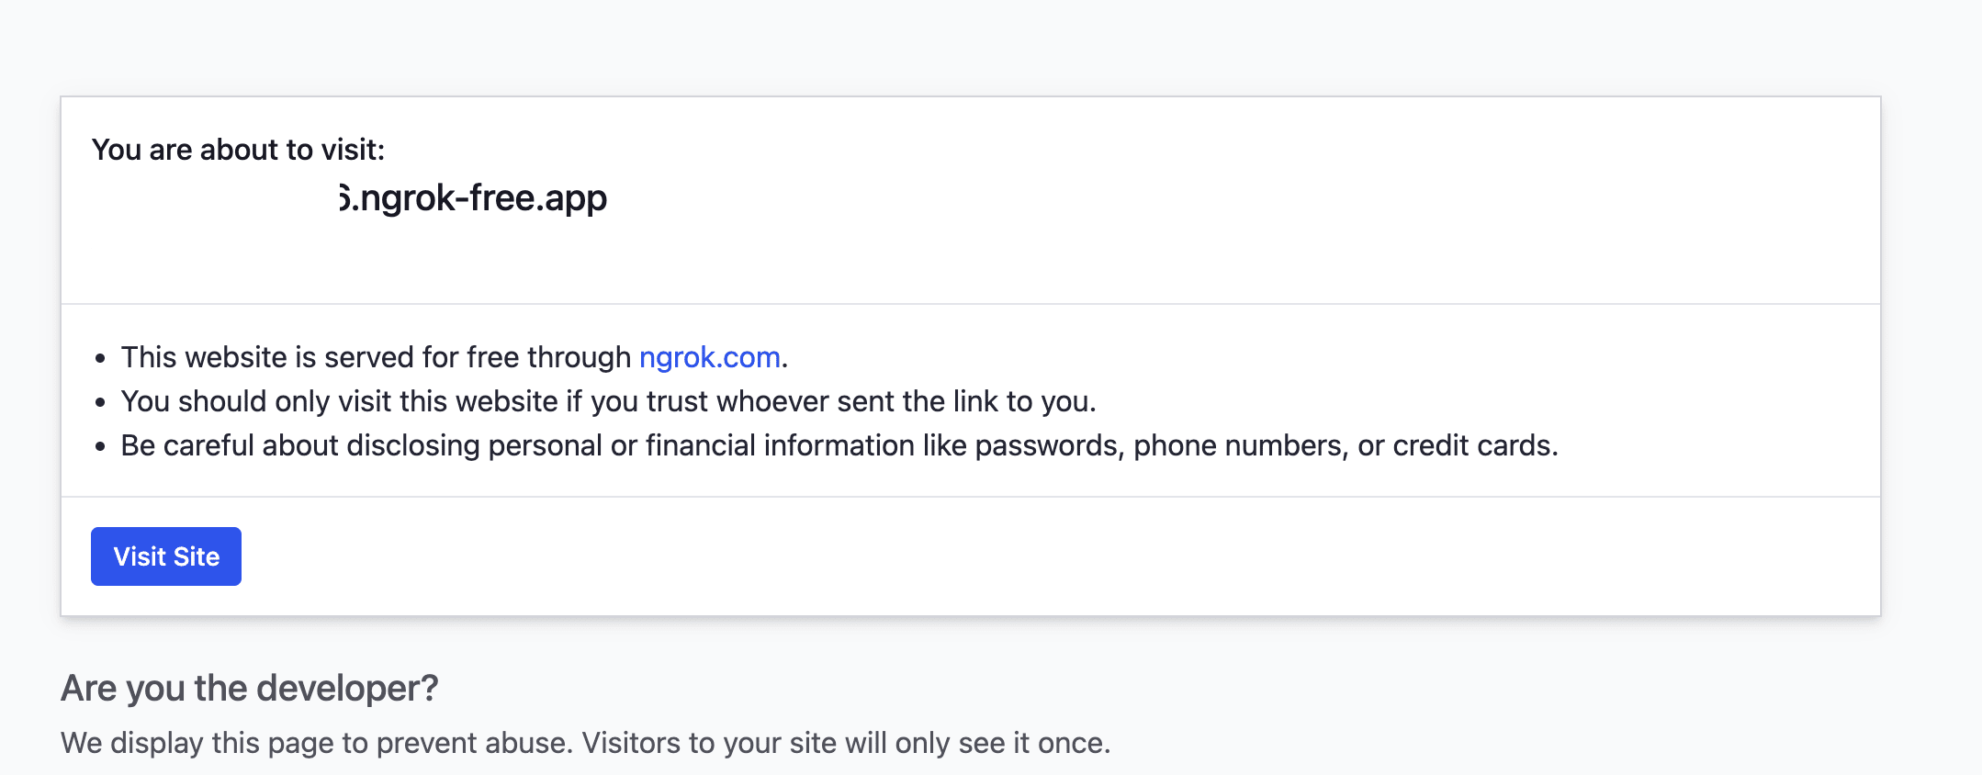1982x775 pixels.
Task: Click the bullet dot before 'Be careful'
Action: (x=100, y=446)
